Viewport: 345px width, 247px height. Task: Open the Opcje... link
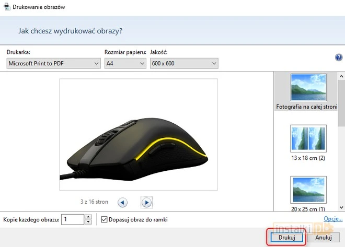click(333, 219)
